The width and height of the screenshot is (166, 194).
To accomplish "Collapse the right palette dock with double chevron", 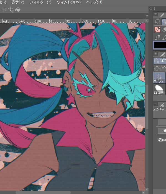I will click(x=151, y=9).
